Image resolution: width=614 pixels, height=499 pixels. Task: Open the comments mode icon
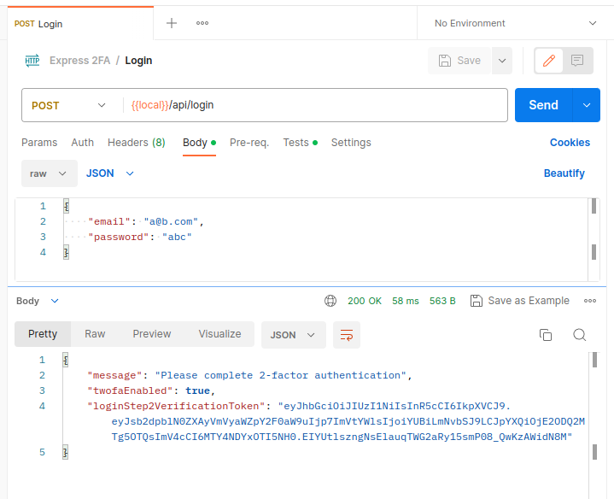[x=577, y=61]
